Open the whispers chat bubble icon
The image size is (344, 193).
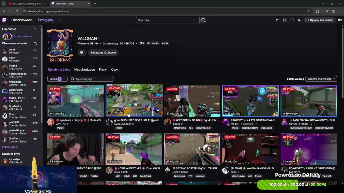pos(292,20)
